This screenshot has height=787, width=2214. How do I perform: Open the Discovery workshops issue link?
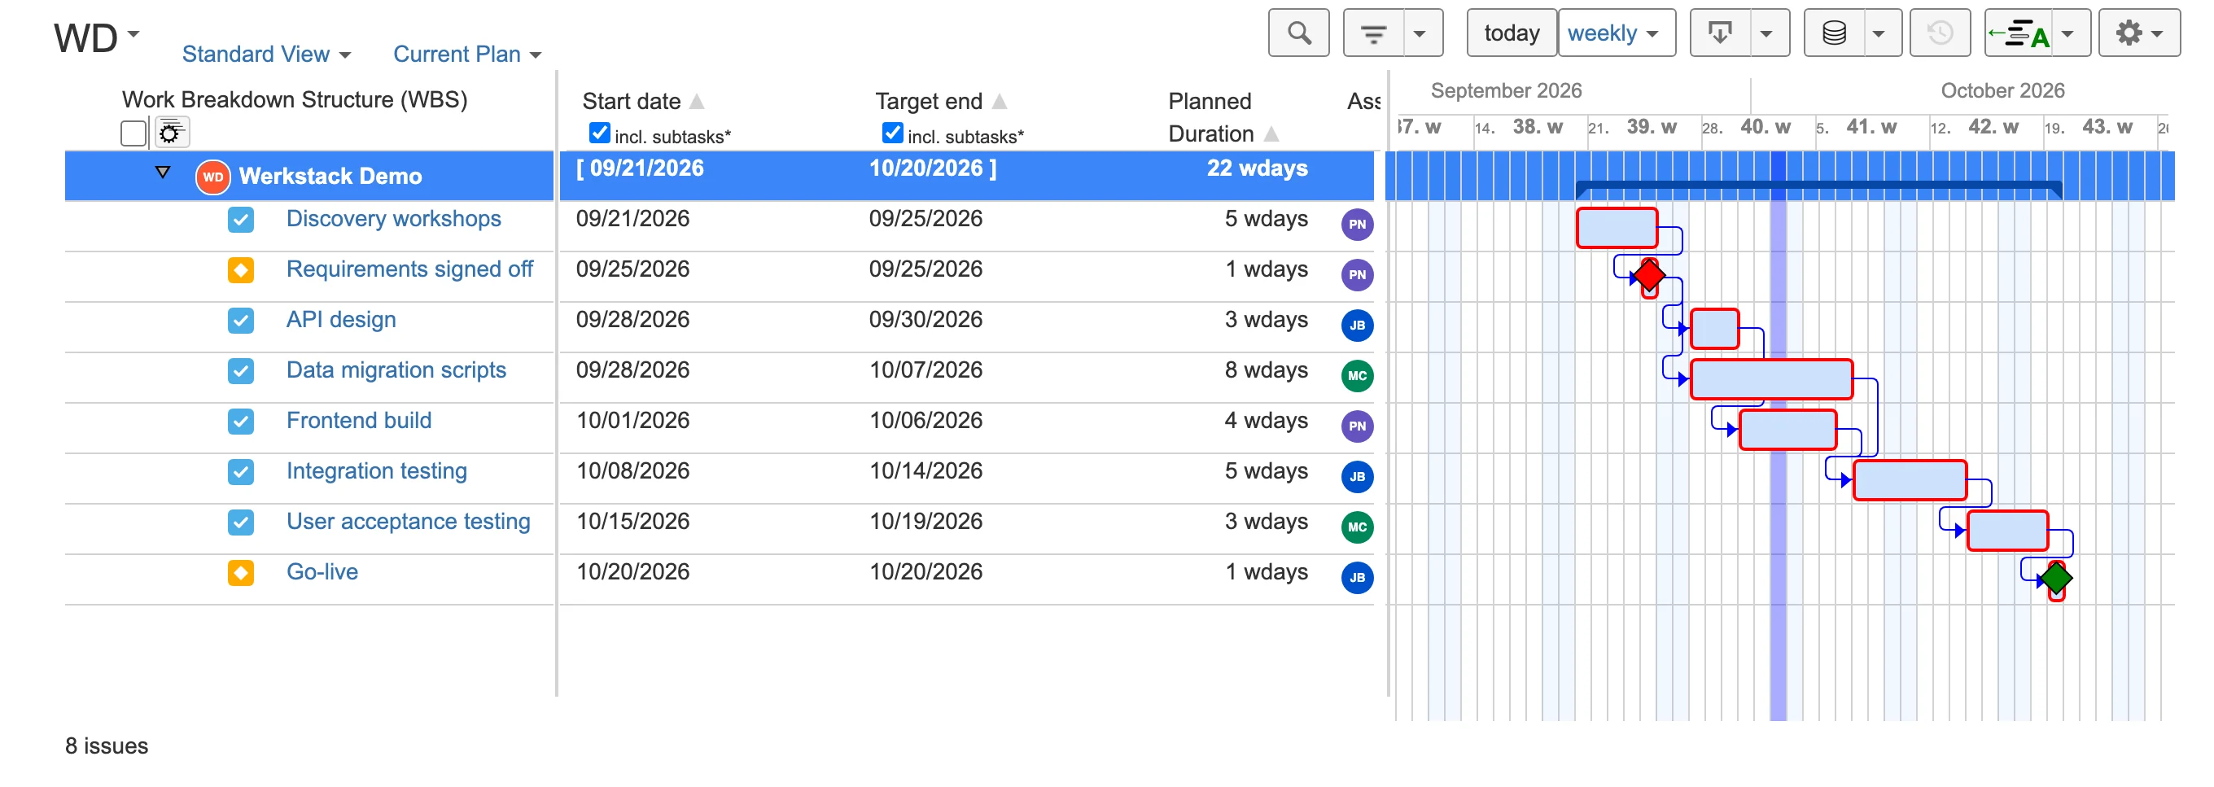click(x=393, y=219)
